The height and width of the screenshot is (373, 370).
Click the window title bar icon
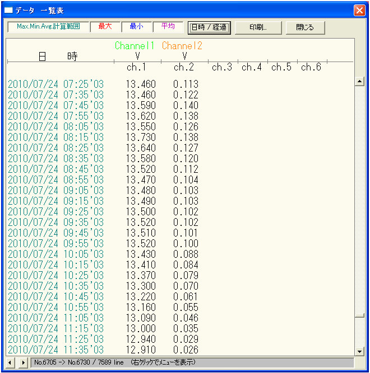(x=9, y=11)
